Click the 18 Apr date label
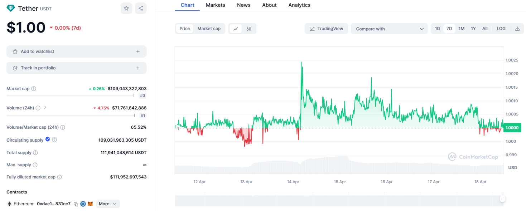526x211 pixels. (481, 182)
